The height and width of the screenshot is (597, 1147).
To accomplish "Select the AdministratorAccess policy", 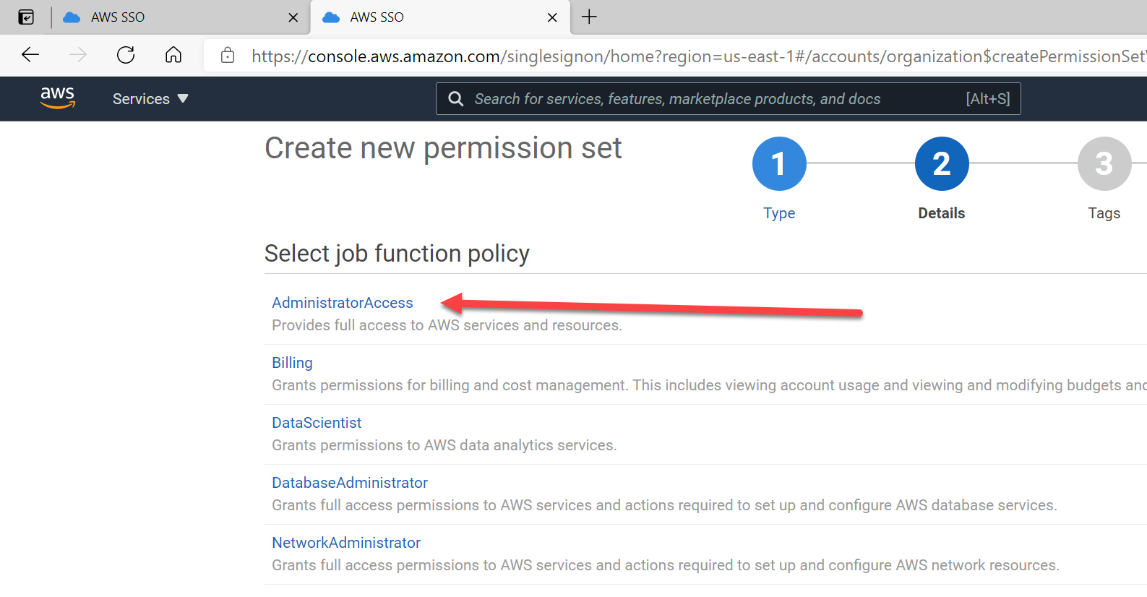I will [342, 303].
